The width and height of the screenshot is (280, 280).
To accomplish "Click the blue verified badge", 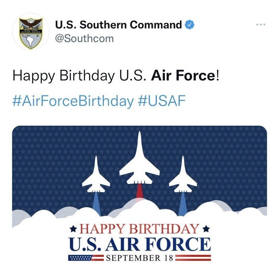I will tap(189, 24).
